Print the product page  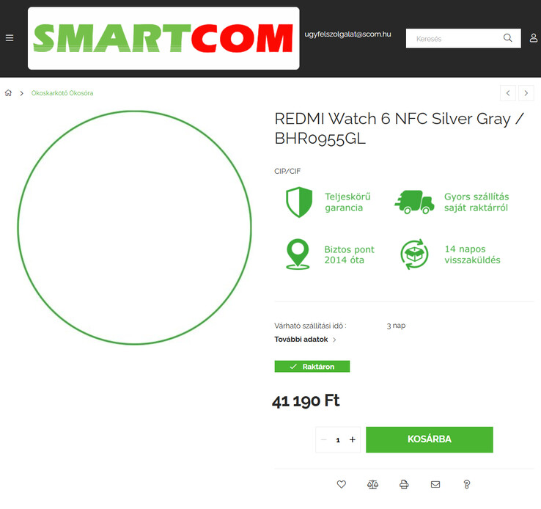click(404, 485)
